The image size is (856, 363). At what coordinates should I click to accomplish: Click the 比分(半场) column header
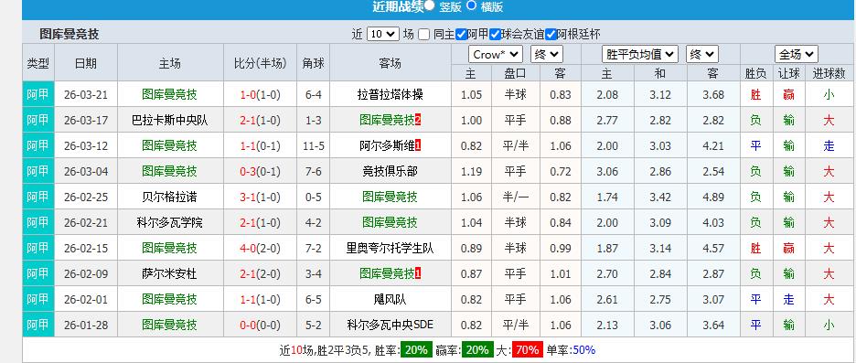click(x=261, y=63)
